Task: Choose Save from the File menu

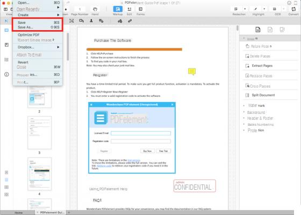Action: 38,23
